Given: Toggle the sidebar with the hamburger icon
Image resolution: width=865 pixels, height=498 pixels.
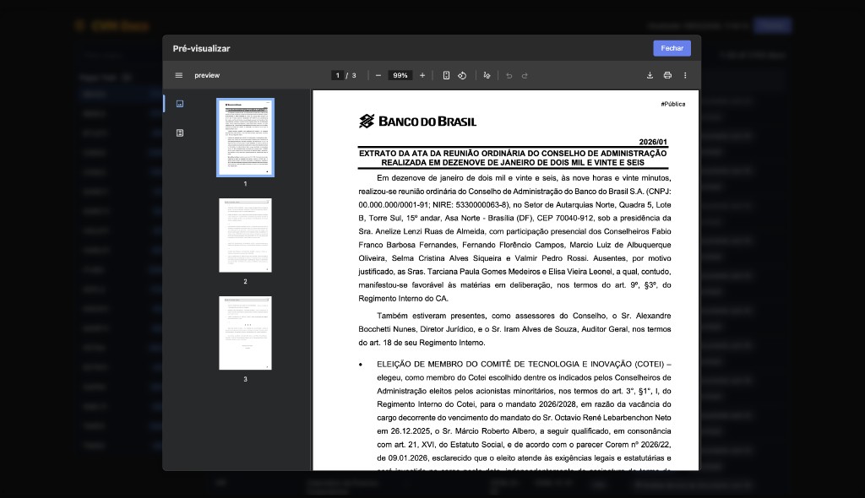Looking at the screenshot, I should (179, 75).
